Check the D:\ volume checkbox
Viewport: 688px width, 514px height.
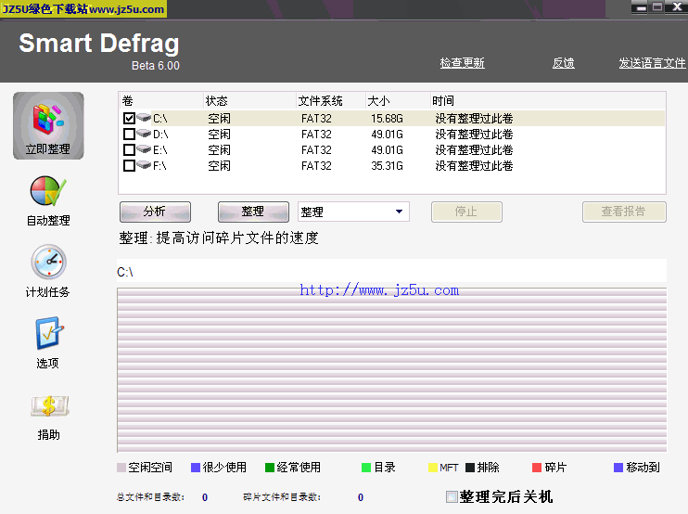point(129,135)
